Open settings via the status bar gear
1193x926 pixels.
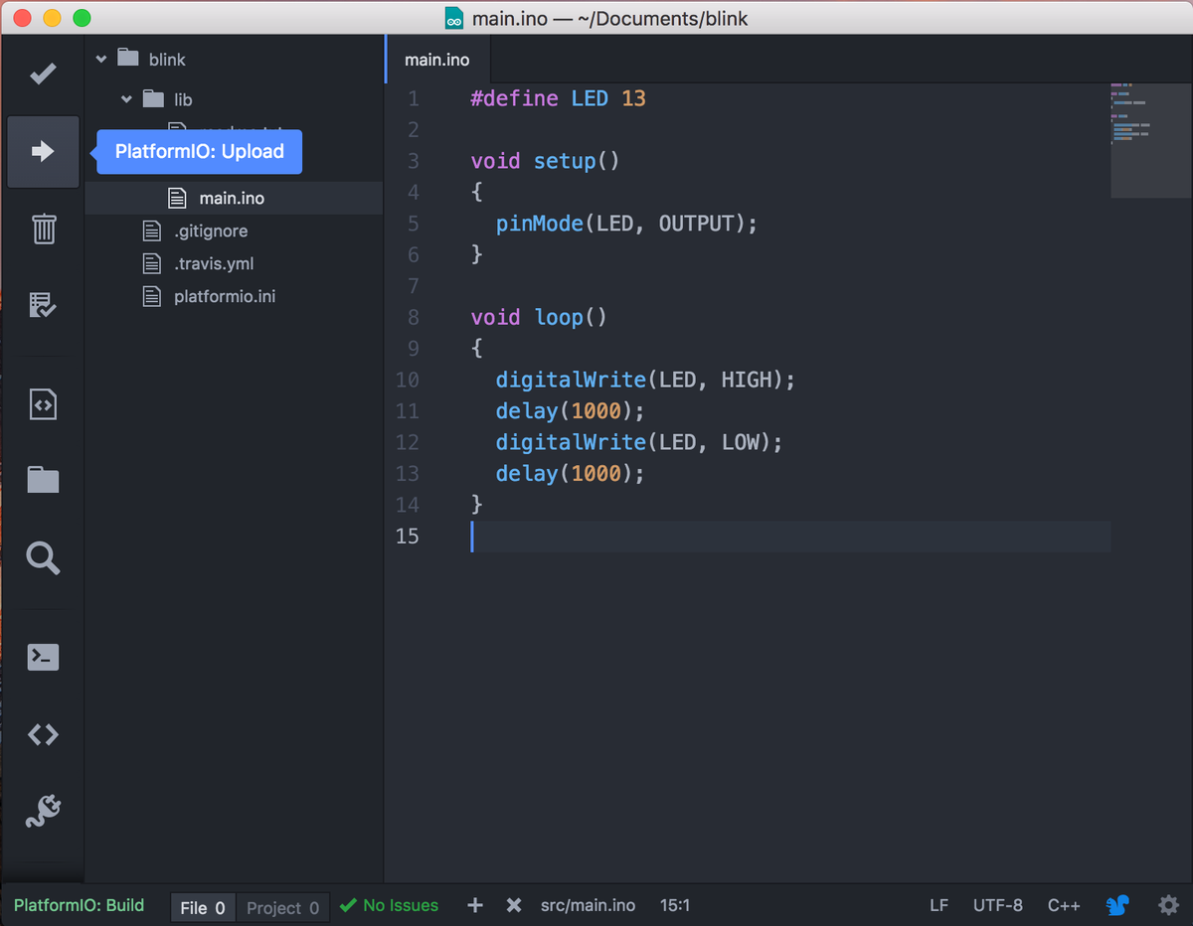pos(1168,905)
